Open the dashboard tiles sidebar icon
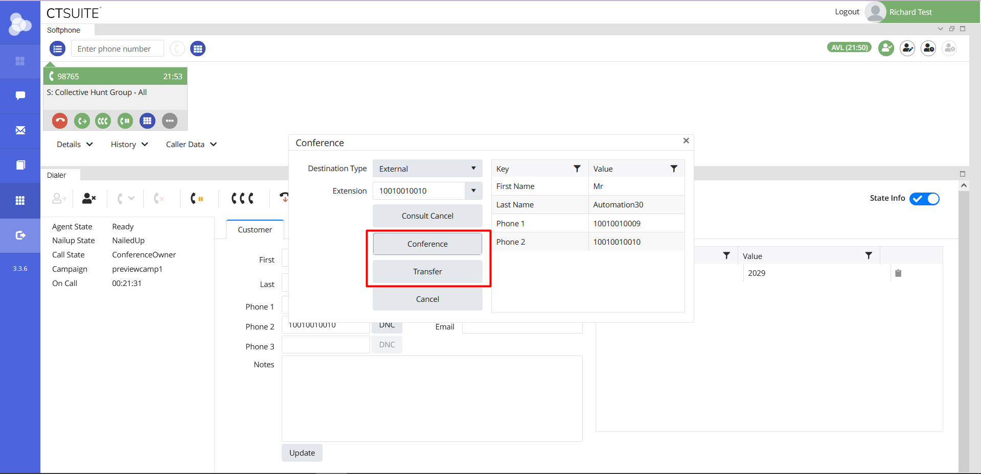981x474 pixels. 20,61
